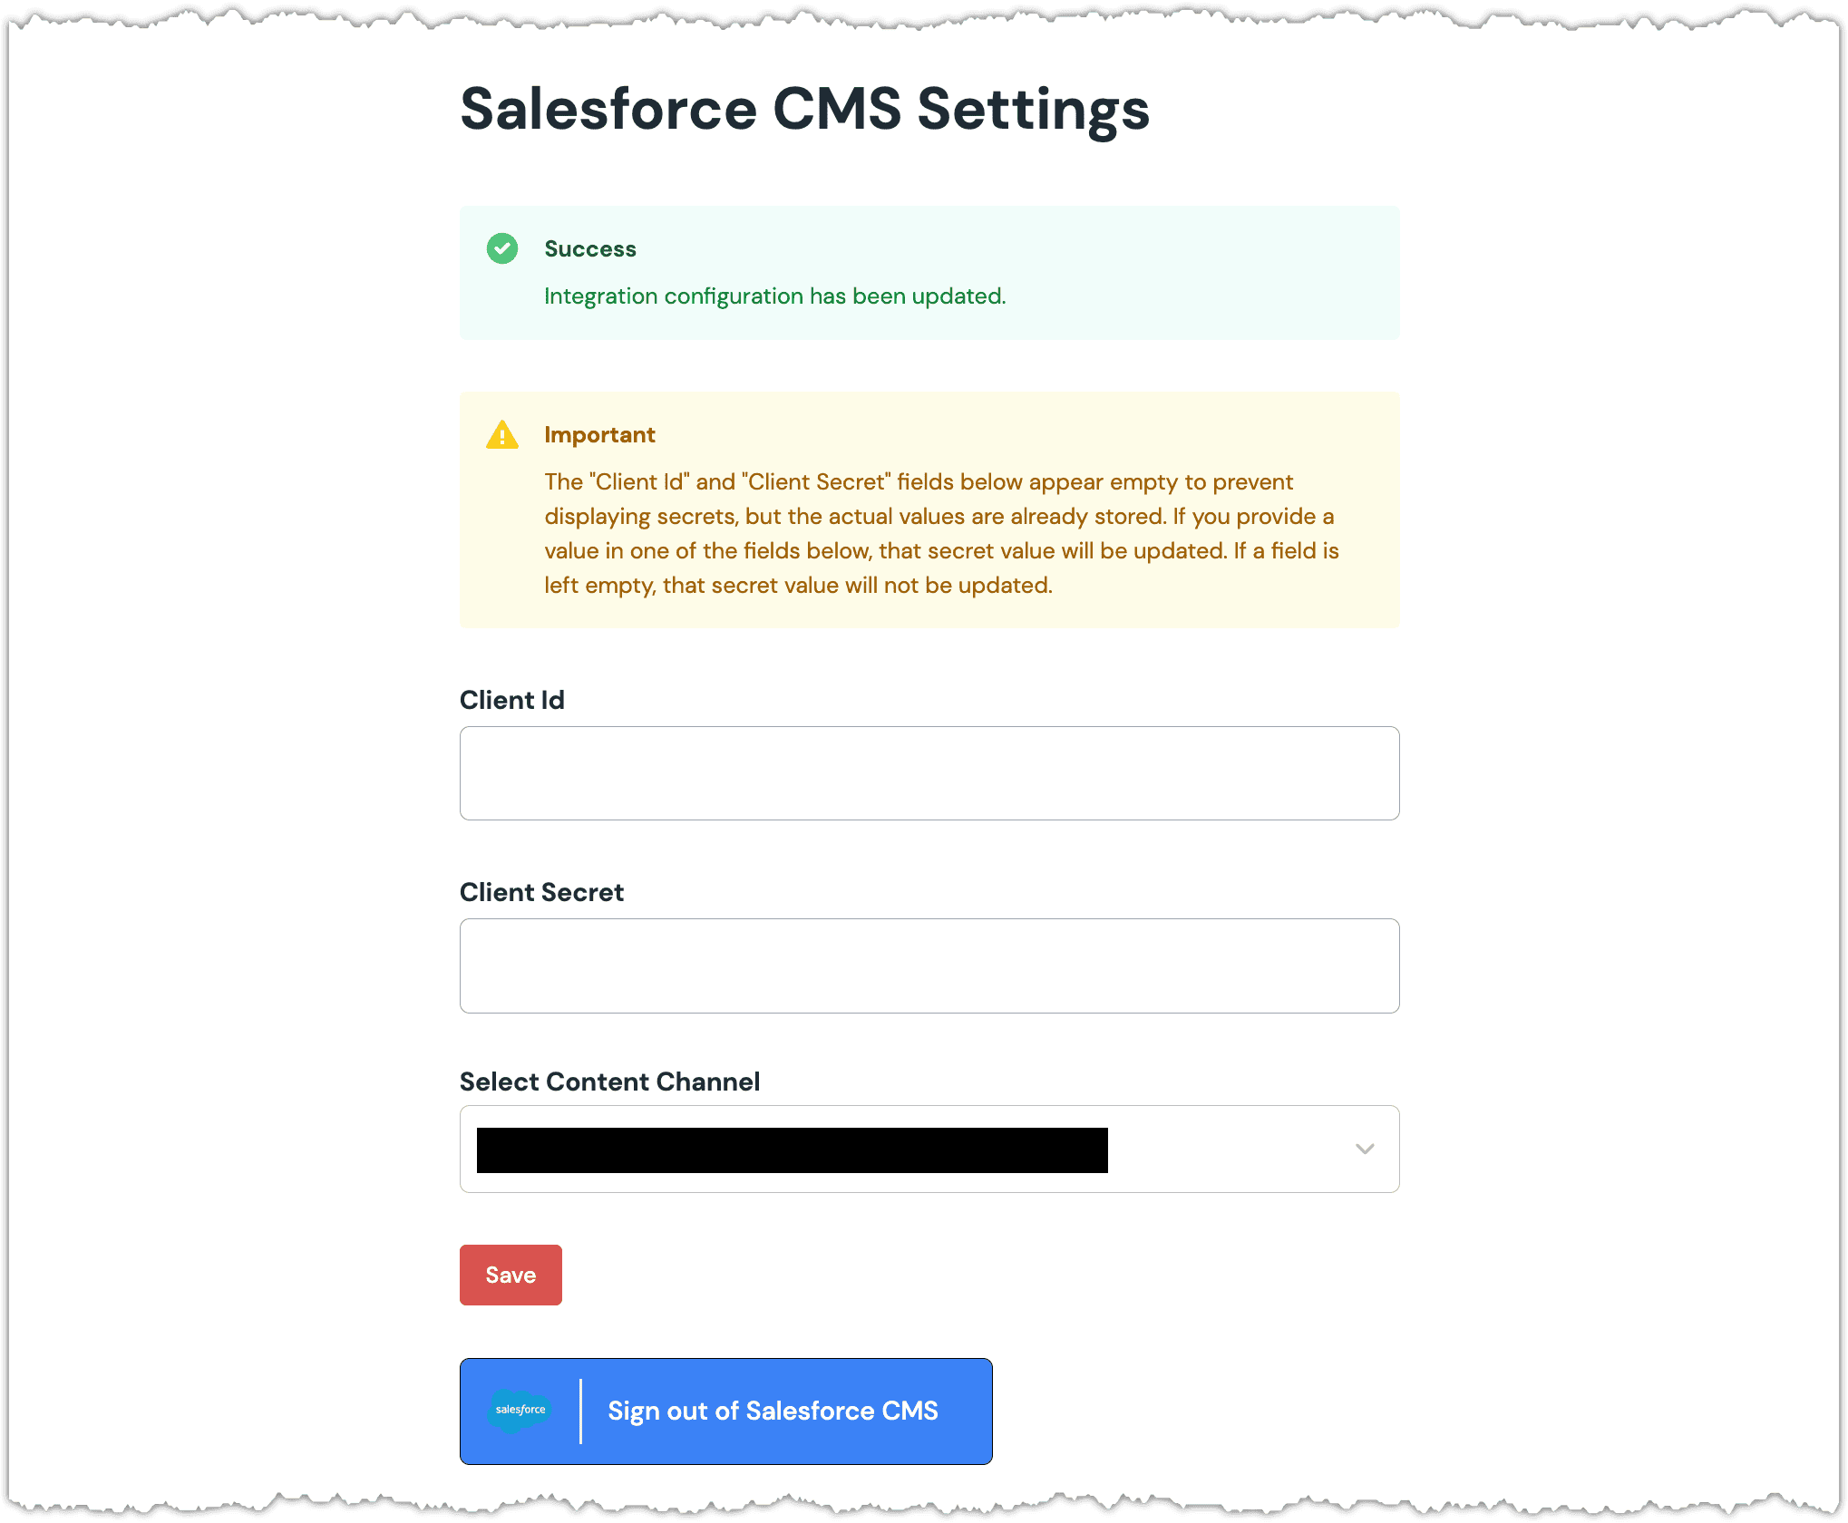Focus the Client Secret input field

coord(929,965)
